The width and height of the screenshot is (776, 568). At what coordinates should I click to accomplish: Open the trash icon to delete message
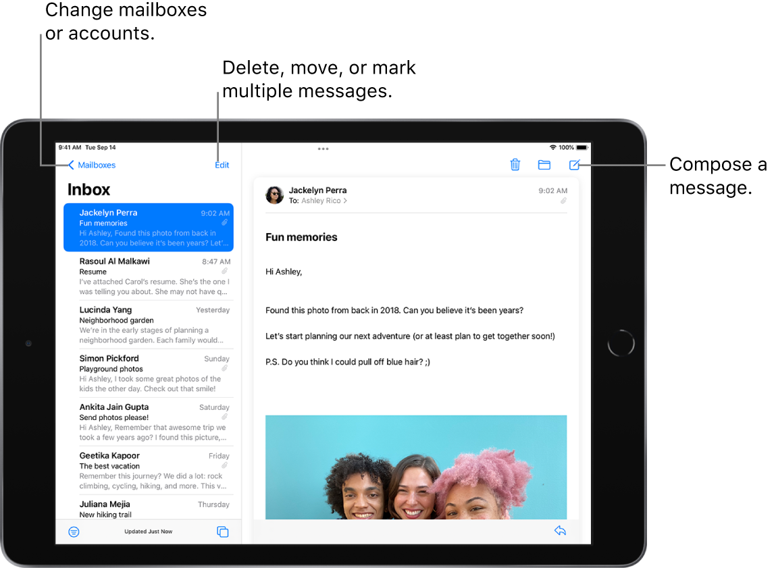click(515, 165)
